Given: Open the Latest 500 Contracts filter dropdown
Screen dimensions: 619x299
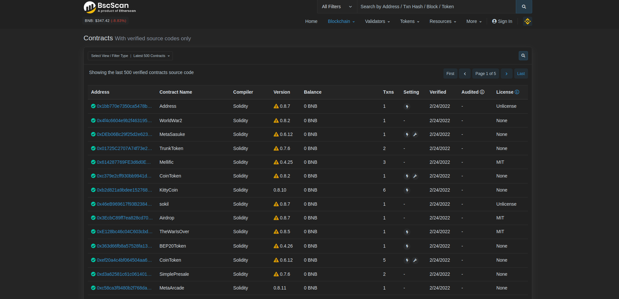Looking at the screenshot, I should pos(130,56).
